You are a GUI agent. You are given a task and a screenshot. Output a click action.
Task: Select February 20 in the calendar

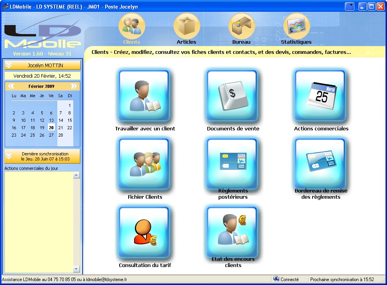point(51,128)
